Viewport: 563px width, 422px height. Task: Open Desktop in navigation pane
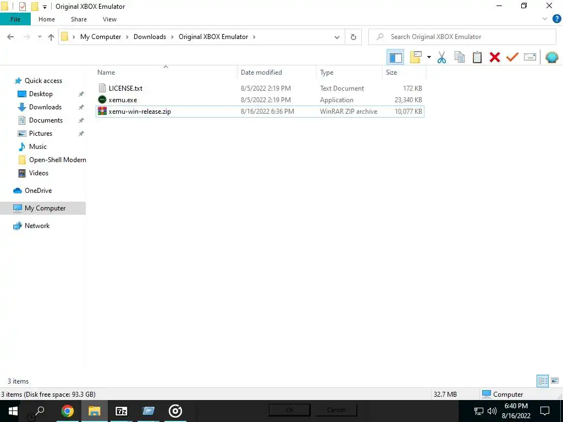click(x=41, y=93)
